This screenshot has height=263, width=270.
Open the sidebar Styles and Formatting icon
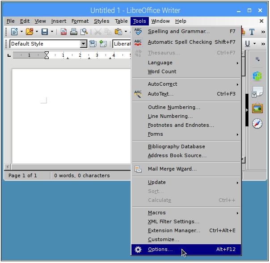(x=257, y=92)
